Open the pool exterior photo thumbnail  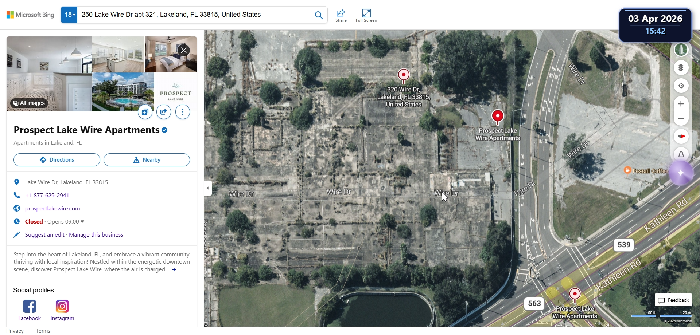(123, 92)
